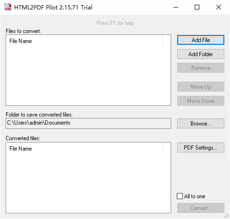Click the 'Files to convert:' label
This screenshot has height=219, width=230.
point(23,31)
